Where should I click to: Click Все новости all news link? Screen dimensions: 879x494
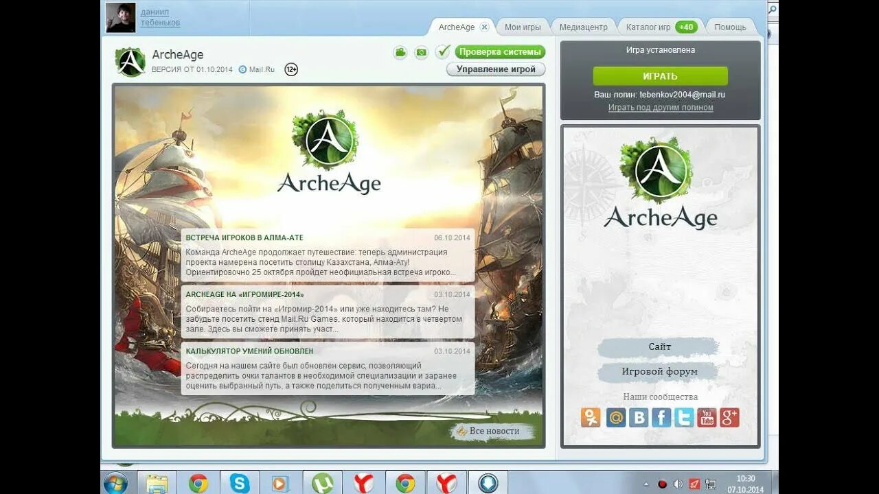(x=494, y=431)
